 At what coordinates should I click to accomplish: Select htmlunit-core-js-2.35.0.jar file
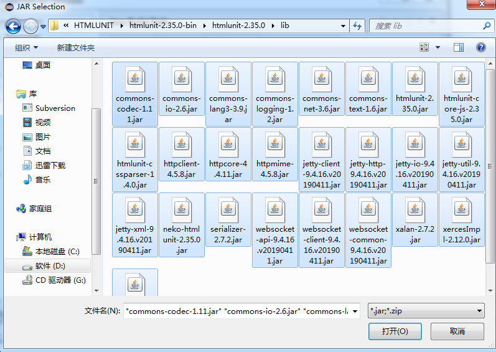[462, 94]
